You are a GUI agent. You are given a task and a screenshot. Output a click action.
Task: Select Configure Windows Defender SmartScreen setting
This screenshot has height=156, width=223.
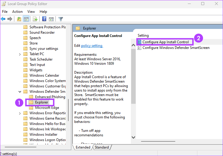[176, 48]
